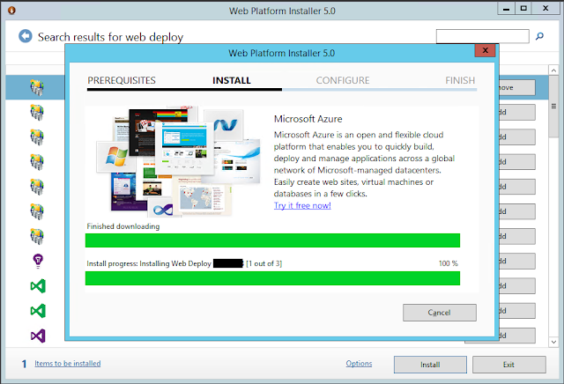Close the inner installer dialog with red X

485,50
